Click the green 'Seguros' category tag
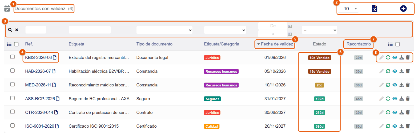418x138 pixels. (x=212, y=99)
